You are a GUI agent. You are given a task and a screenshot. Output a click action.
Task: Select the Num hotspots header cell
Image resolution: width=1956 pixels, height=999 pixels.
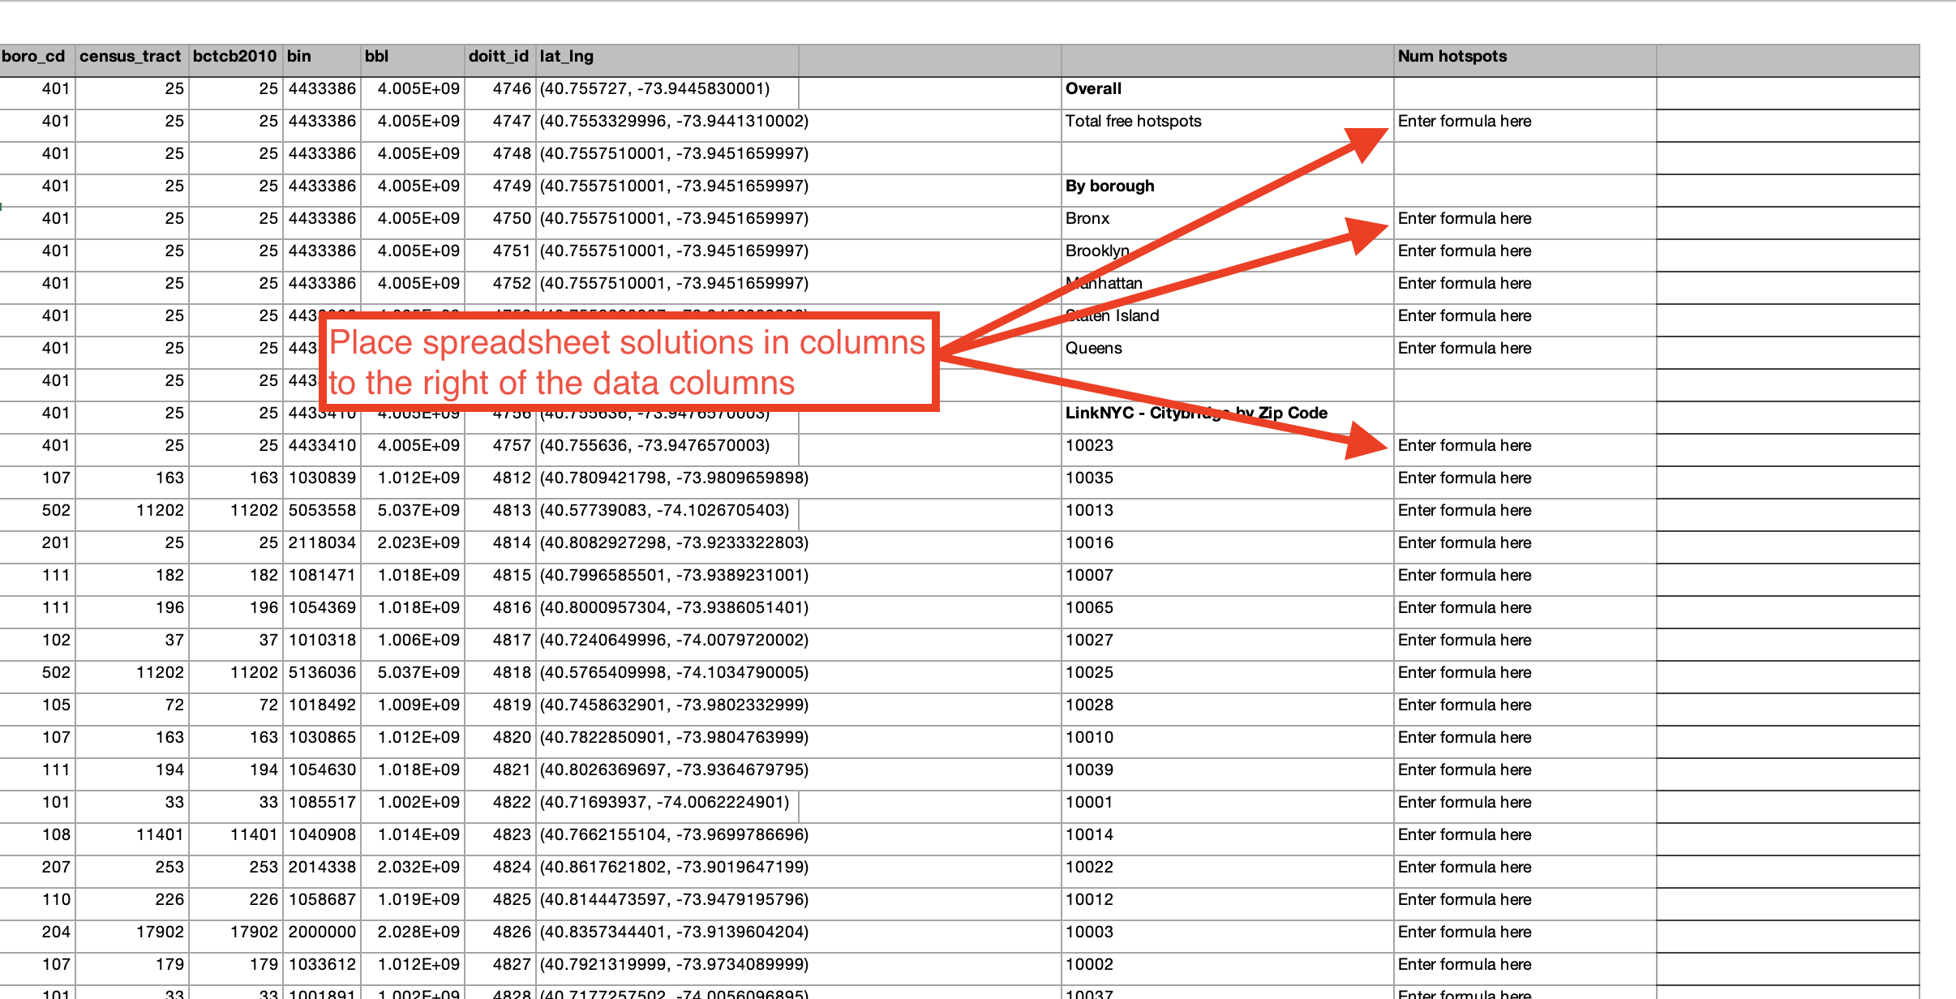coord(1525,61)
